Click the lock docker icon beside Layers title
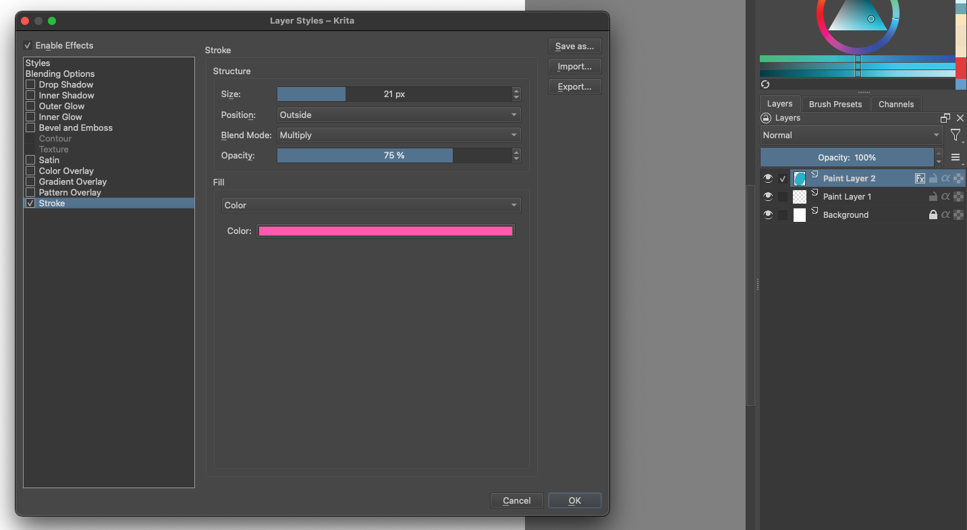 pos(766,118)
